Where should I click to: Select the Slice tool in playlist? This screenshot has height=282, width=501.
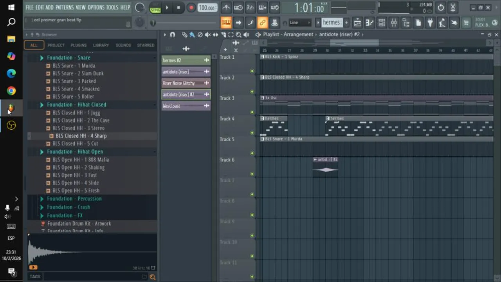[x=223, y=35]
